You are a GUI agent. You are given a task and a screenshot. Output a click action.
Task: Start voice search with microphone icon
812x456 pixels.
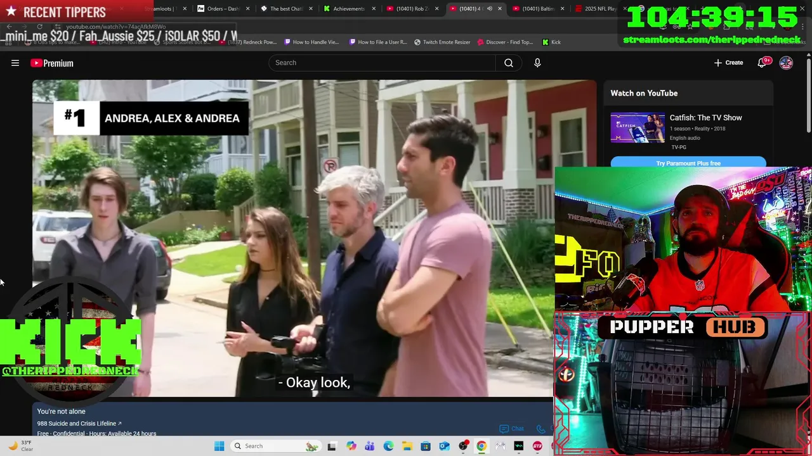pyautogui.click(x=537, y=63)
